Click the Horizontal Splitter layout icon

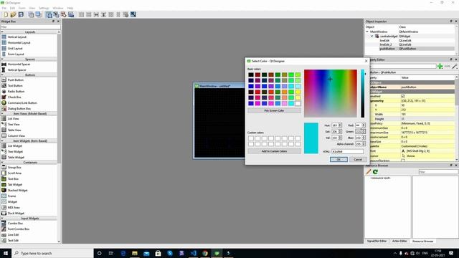96,14
